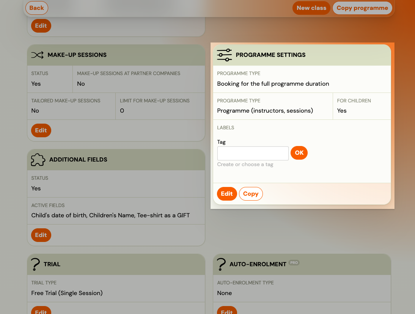This screenshot has height=314, width=415.
Task: Click the sliders icon for Programme Settings
Action: point(224,55)
